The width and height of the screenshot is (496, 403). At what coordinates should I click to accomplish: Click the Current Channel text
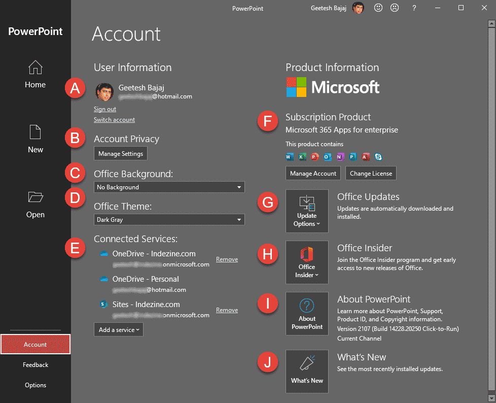(359, 338)
